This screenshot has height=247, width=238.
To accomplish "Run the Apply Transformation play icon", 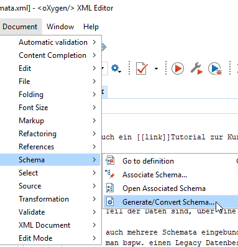I will tap(178, 68).
